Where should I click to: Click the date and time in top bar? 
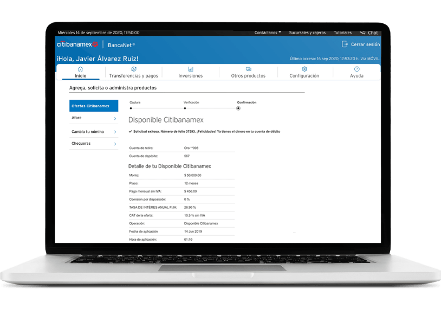coord(99,33)
